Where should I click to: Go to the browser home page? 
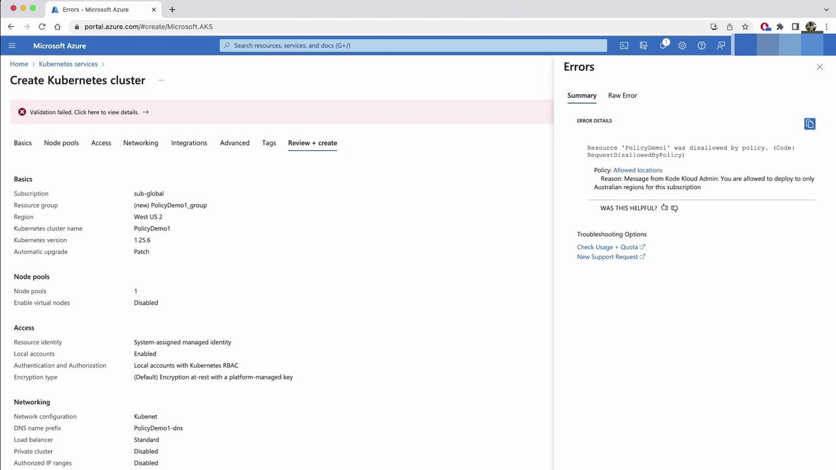pos(57,27)
